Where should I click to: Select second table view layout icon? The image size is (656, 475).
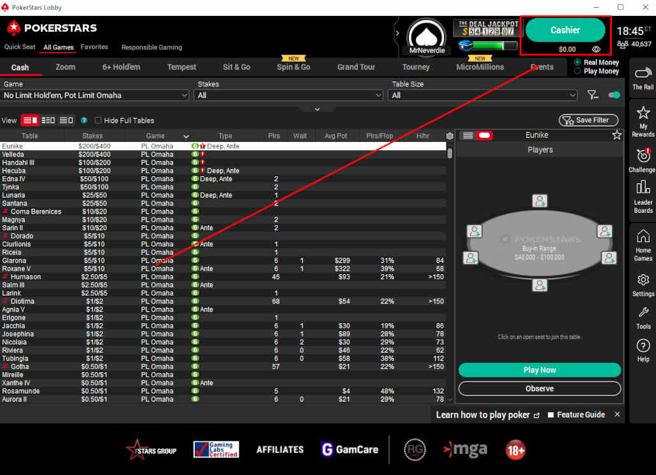(48, 120)
